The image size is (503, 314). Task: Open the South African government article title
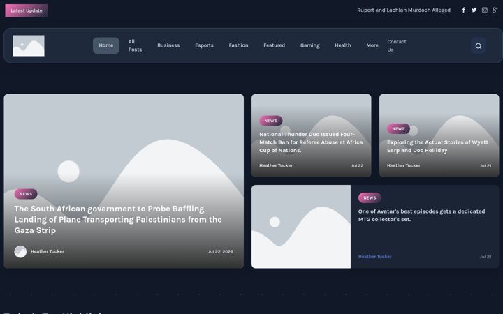[118, 220]
